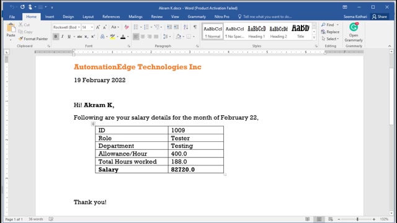This screenshot has height=223, width=397.
Task: Decrease paragraph indent
Action: [x=169, y=27]
